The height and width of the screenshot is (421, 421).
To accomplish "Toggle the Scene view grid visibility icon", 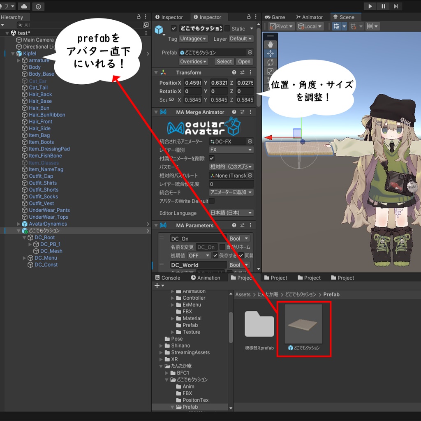I will pos(336,26).
